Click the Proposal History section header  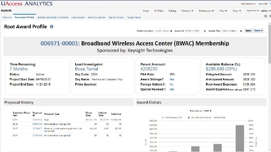pyautogui.click(x=69, y=102)
